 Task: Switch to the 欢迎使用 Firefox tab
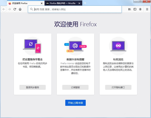click(x=26, y=3)
